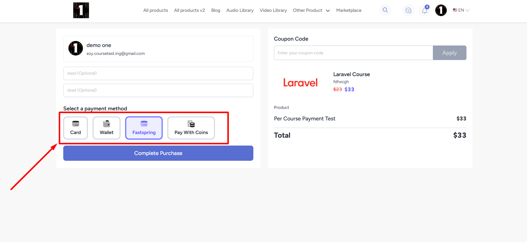Click the US flag language icon
The width and height of the screenshot is (527, 242).
(455, 10)
